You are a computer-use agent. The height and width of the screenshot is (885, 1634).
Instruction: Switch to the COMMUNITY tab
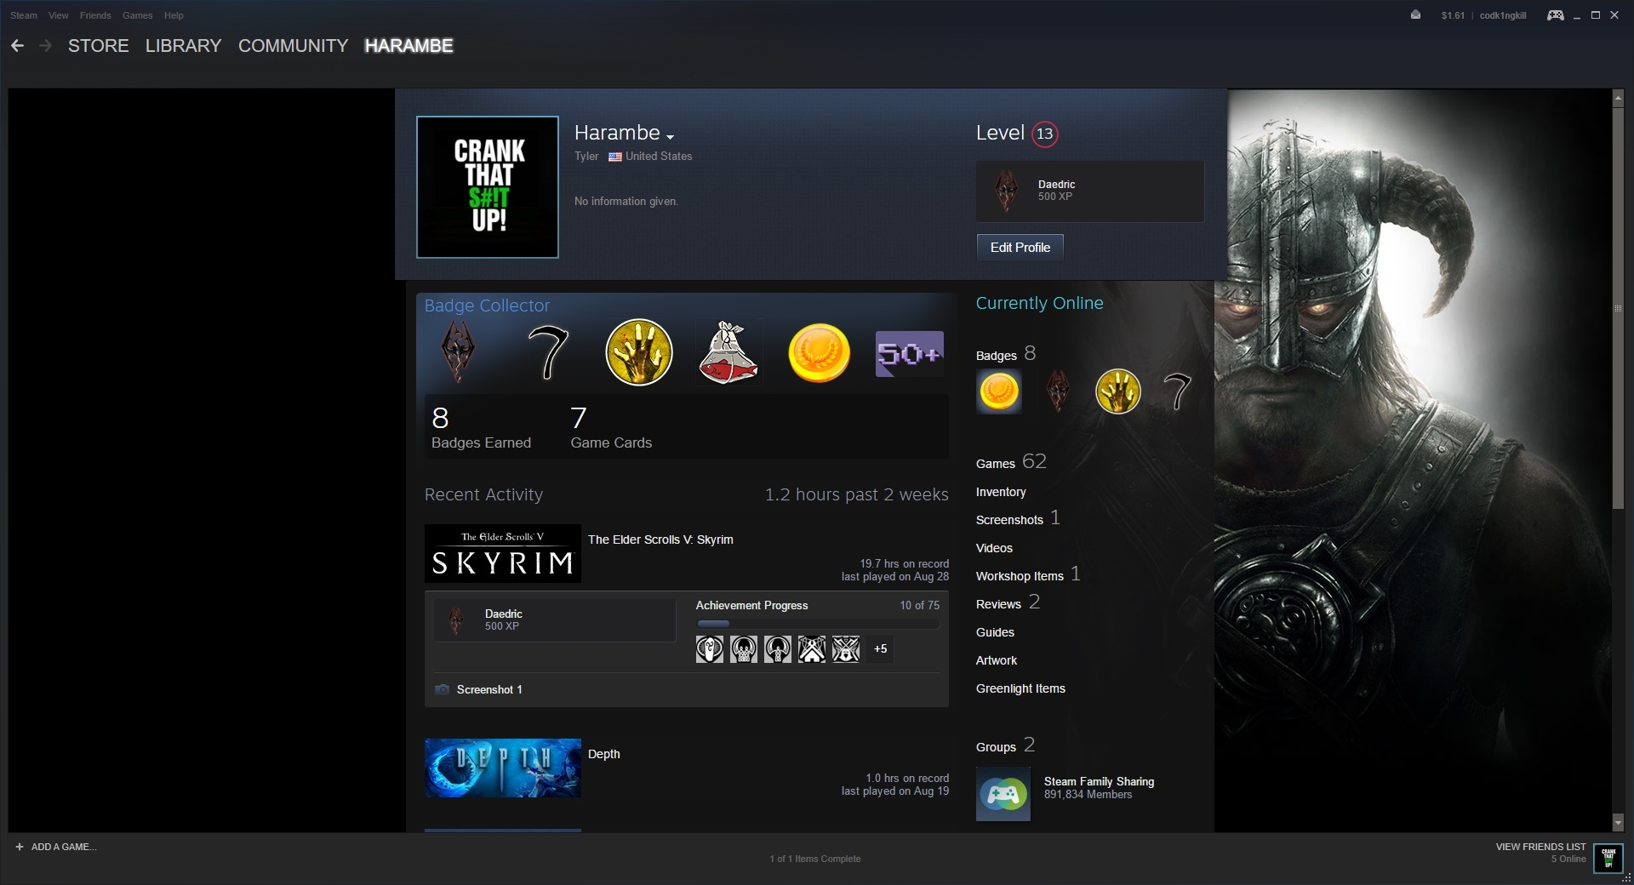(293, 46)
